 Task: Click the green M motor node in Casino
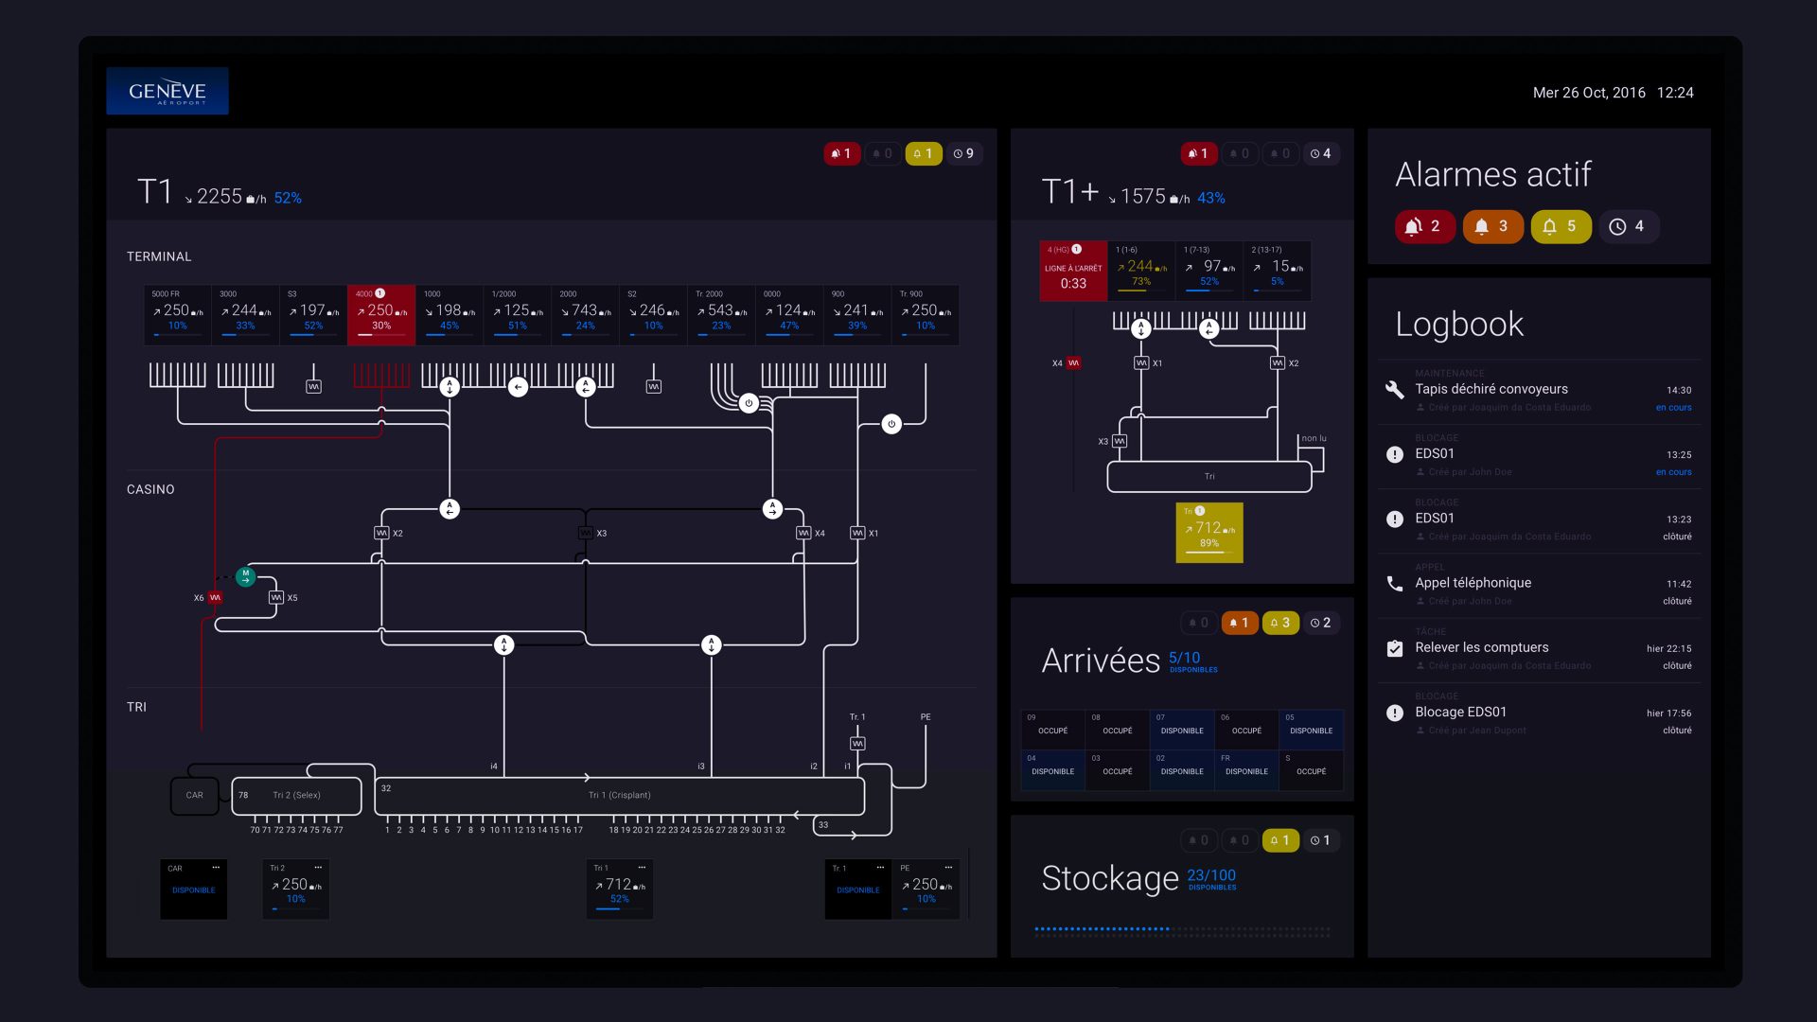pos(246,576)
